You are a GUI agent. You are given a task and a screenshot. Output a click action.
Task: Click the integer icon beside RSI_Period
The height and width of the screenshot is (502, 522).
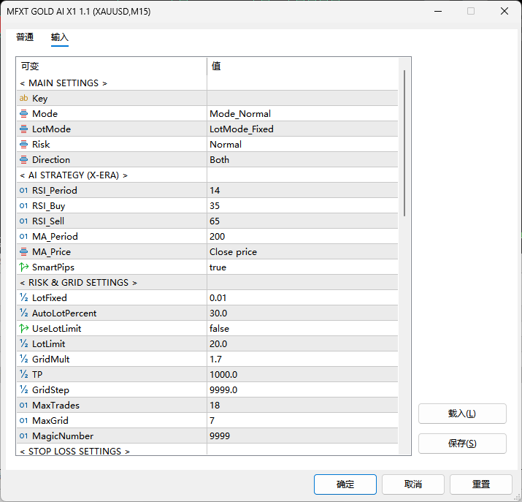23,191
